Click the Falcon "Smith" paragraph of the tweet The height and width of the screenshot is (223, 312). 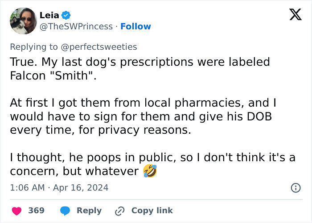coord(140,68)
